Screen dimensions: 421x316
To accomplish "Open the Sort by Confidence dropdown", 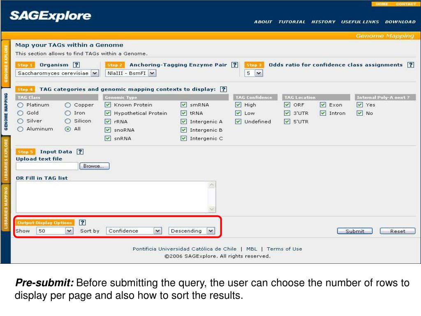I will point(134,231).
